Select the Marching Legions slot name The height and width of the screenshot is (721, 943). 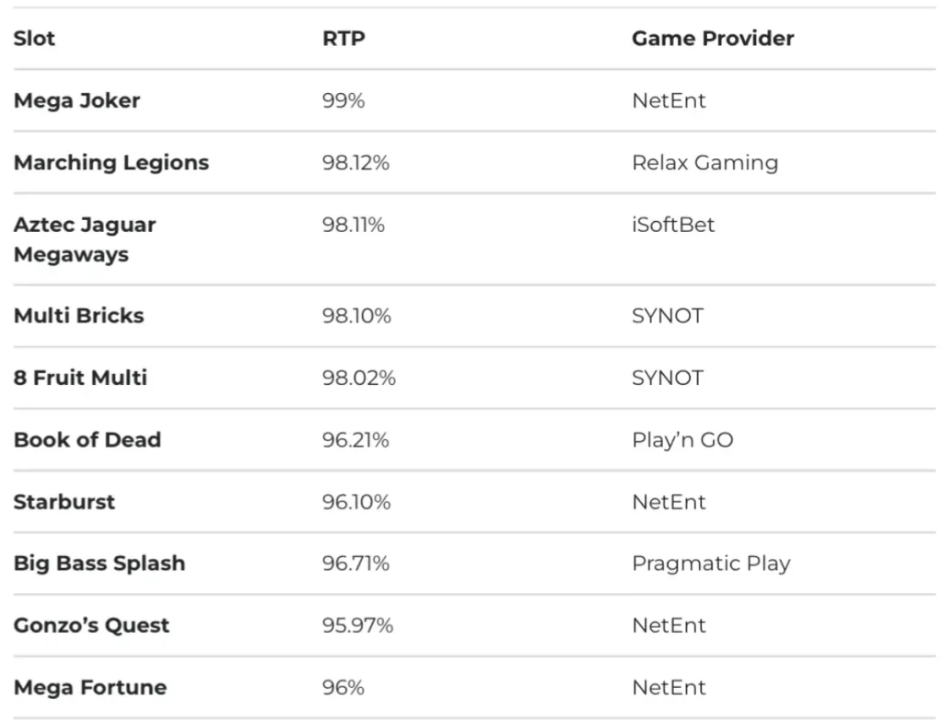tap(111, 163)
